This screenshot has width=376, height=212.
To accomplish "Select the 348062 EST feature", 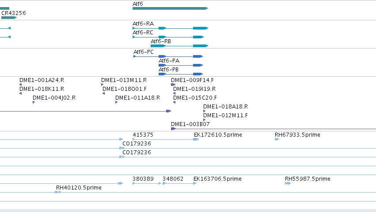I will point(179,183).
